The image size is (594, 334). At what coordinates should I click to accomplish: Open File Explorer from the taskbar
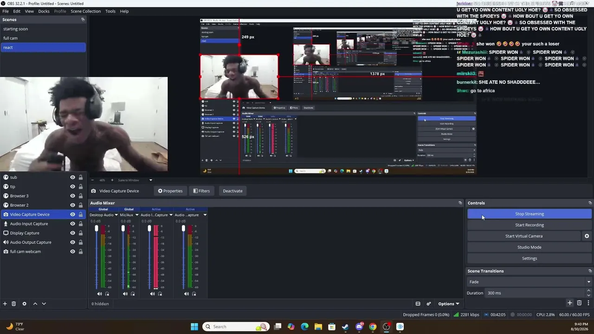point(318,327)
